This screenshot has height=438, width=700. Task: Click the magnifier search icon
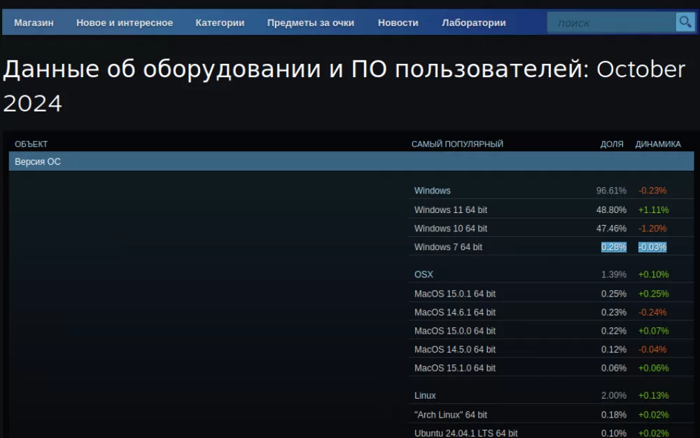685,22
